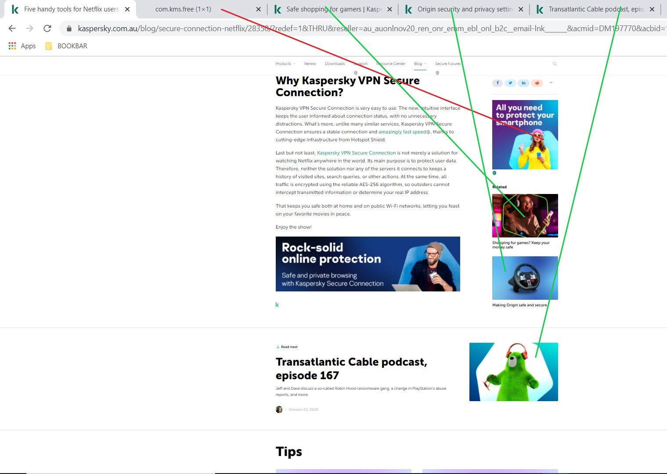This screenshot has height=474, width=667.
Task: Open the 'All you need to protect your smartphone' ad
Action: [x=525, y=135]
